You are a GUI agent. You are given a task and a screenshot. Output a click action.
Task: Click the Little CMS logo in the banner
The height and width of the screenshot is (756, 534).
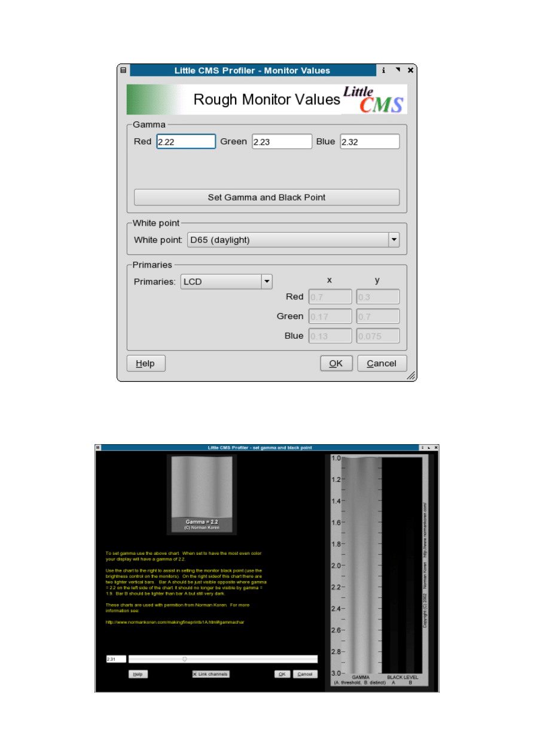point(373,99)
